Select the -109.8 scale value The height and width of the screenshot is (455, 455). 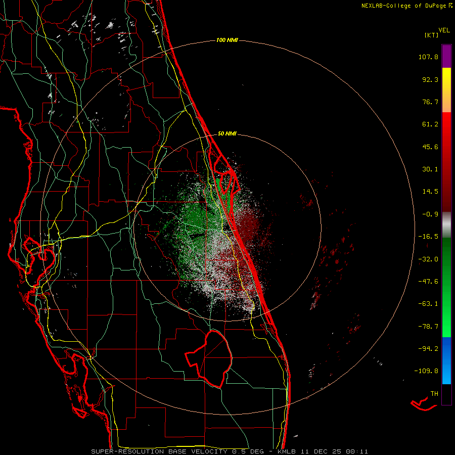(x=426, y=371)
